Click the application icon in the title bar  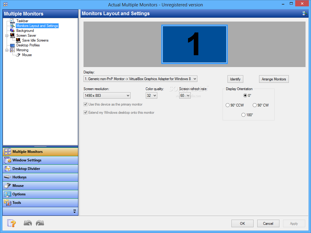click(5, 4)
